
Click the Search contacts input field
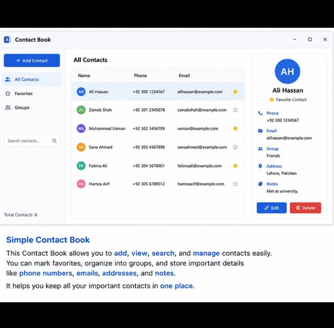coord(32,141)
